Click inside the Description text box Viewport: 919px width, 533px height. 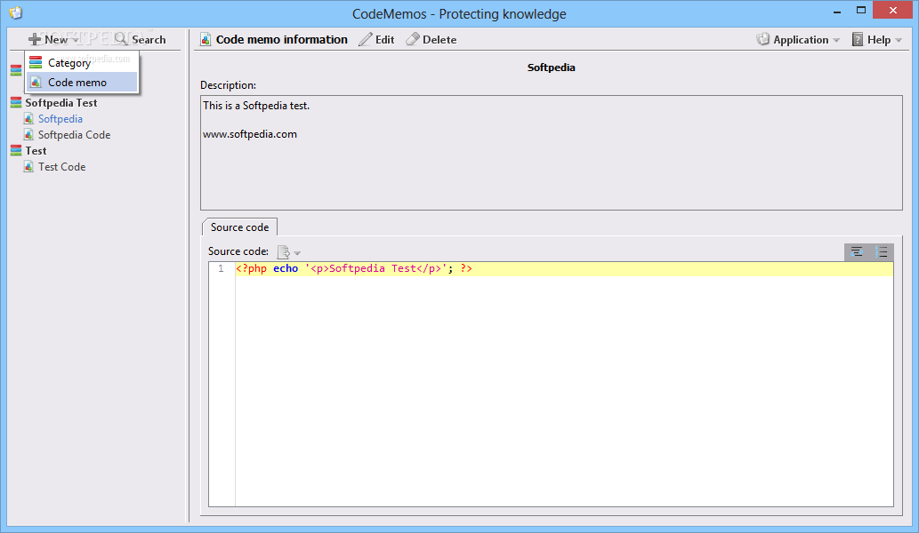[x=551, y=153]
